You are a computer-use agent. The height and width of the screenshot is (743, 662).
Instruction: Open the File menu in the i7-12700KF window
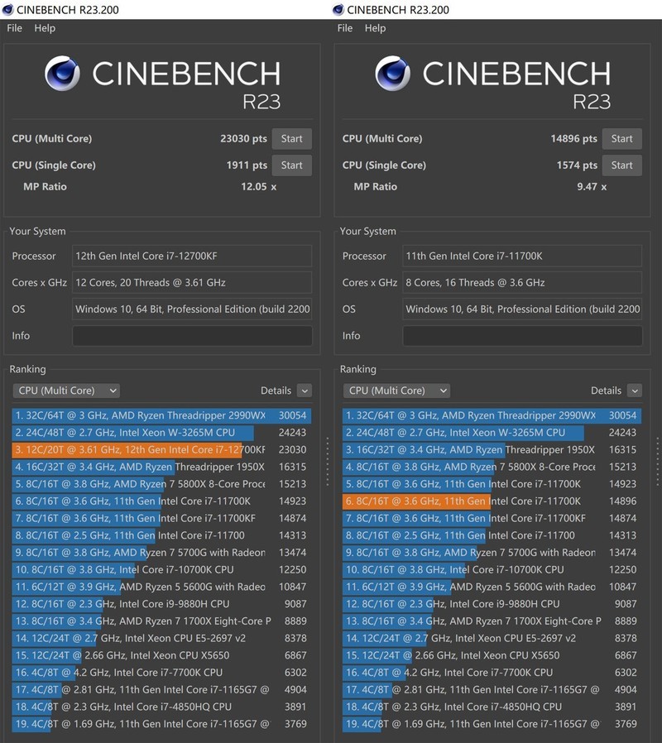(x=14, y=28)
